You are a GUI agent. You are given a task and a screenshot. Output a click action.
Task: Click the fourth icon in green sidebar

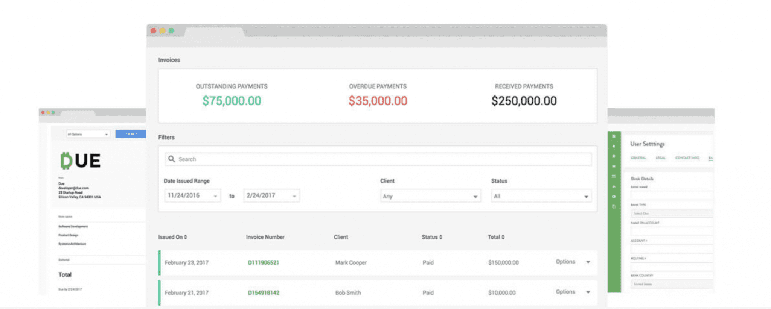coord(614,166)
